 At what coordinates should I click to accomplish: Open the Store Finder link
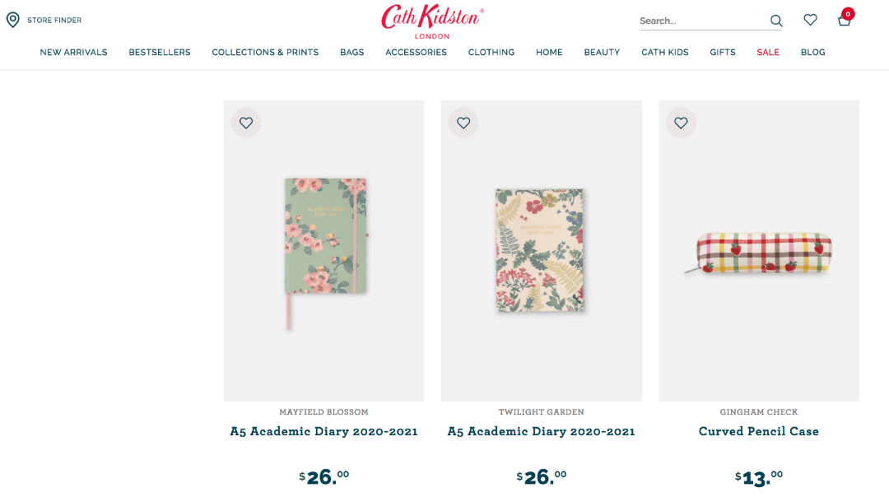[54, 20]
